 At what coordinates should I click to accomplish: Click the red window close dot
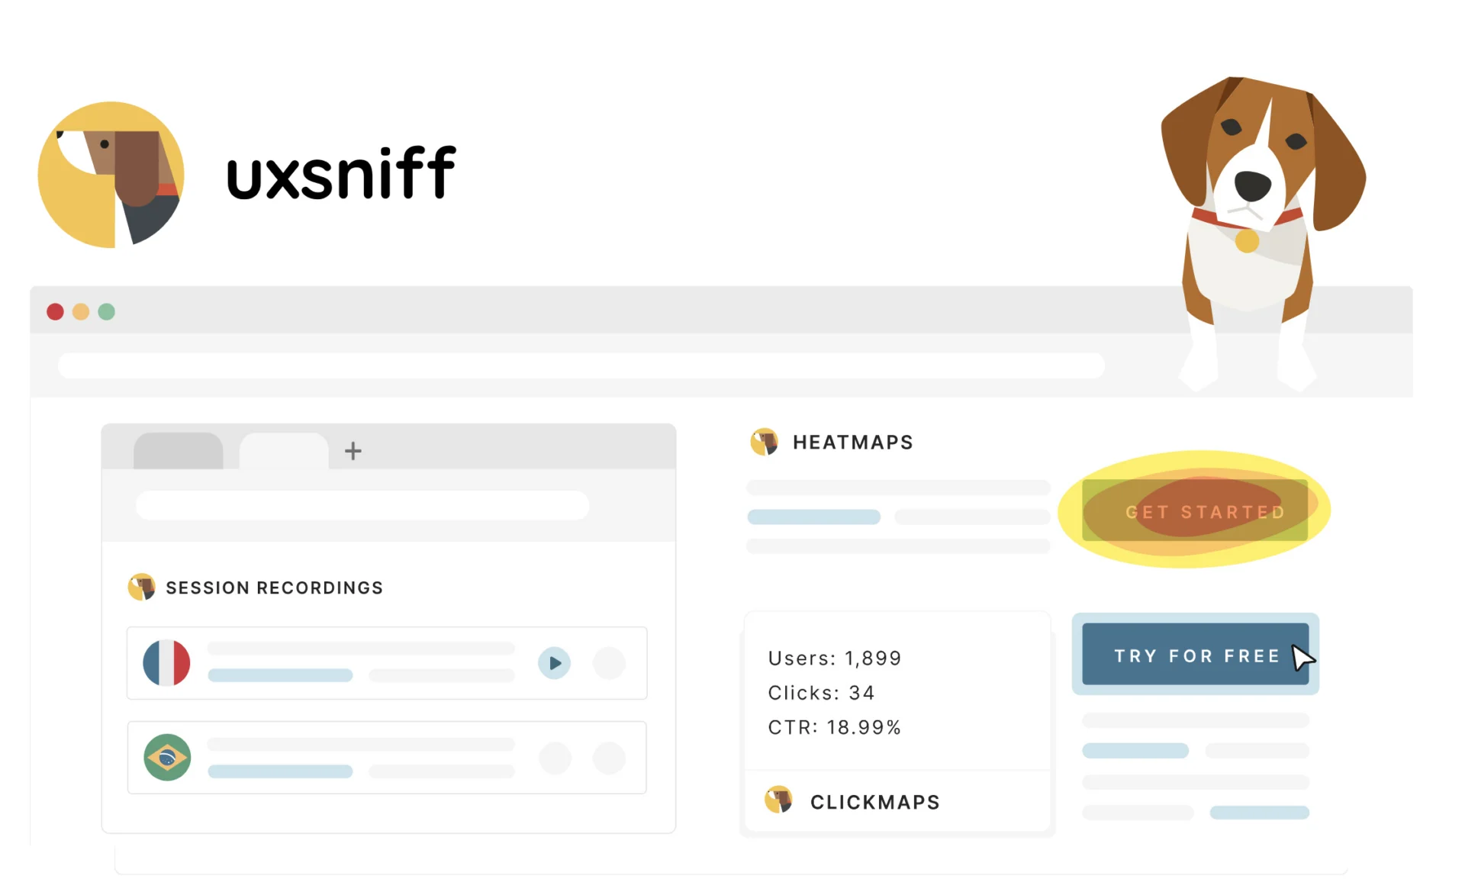pyautogui.click(x=55, y=312)
